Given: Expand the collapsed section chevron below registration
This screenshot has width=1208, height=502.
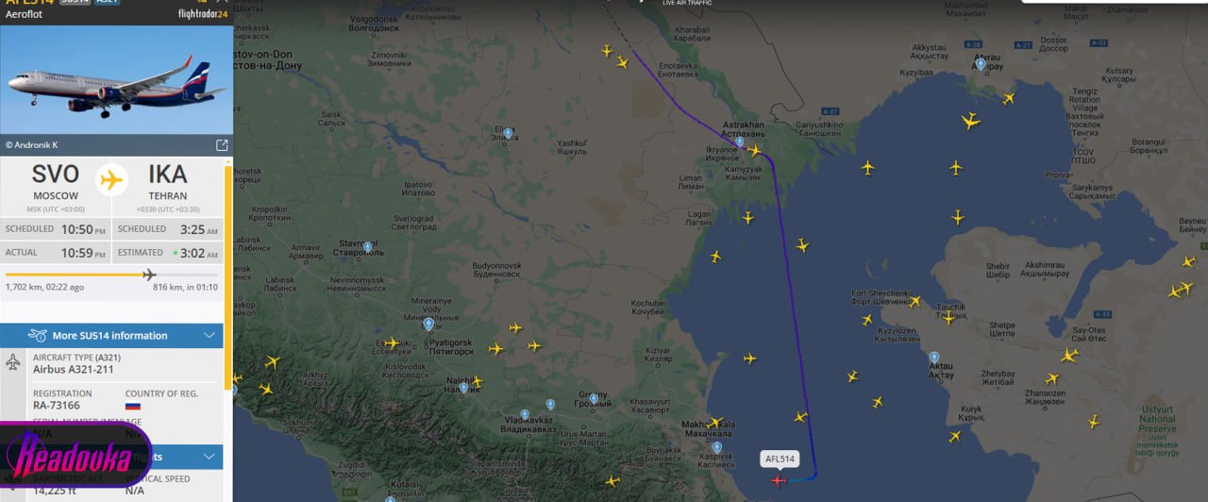Looking at the screenshot, I should pos(210,457).
